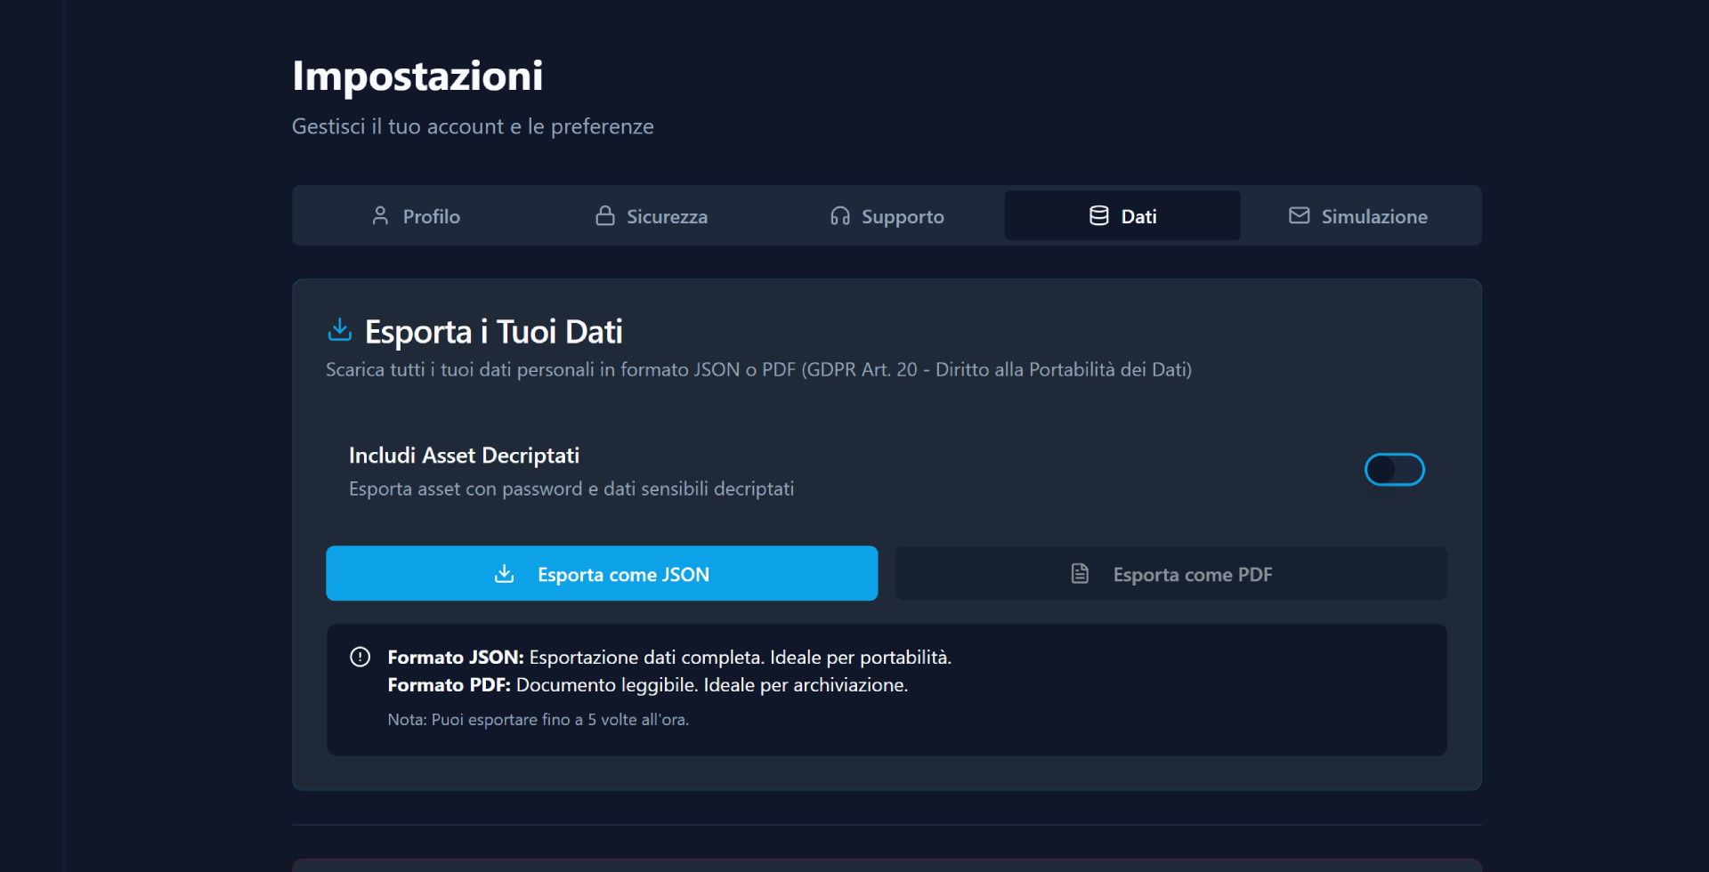Click the alert circle icon in the info box
1709x872 pixels.
coord(360,657)
